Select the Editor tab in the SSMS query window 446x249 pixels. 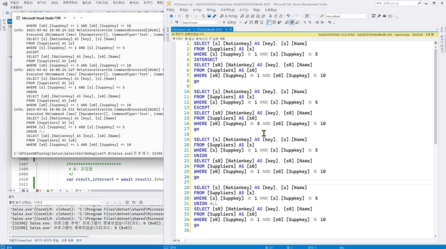178,38
